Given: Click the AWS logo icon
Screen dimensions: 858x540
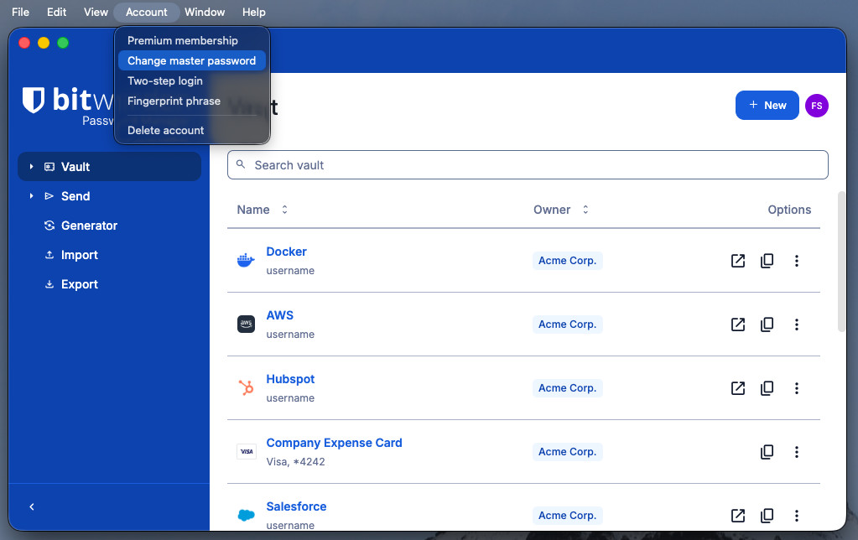Looking at the screenshot, I should click(246, 324).
